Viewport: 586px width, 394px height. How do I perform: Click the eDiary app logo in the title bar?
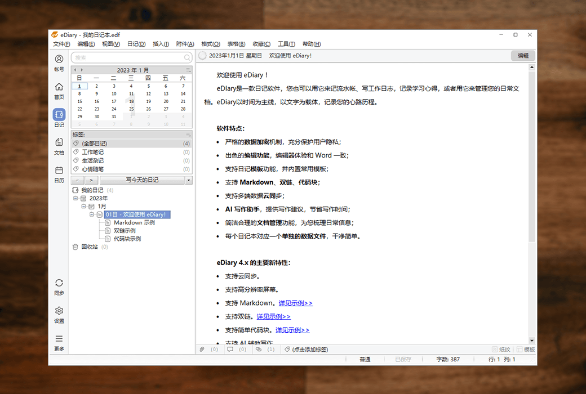55,35
